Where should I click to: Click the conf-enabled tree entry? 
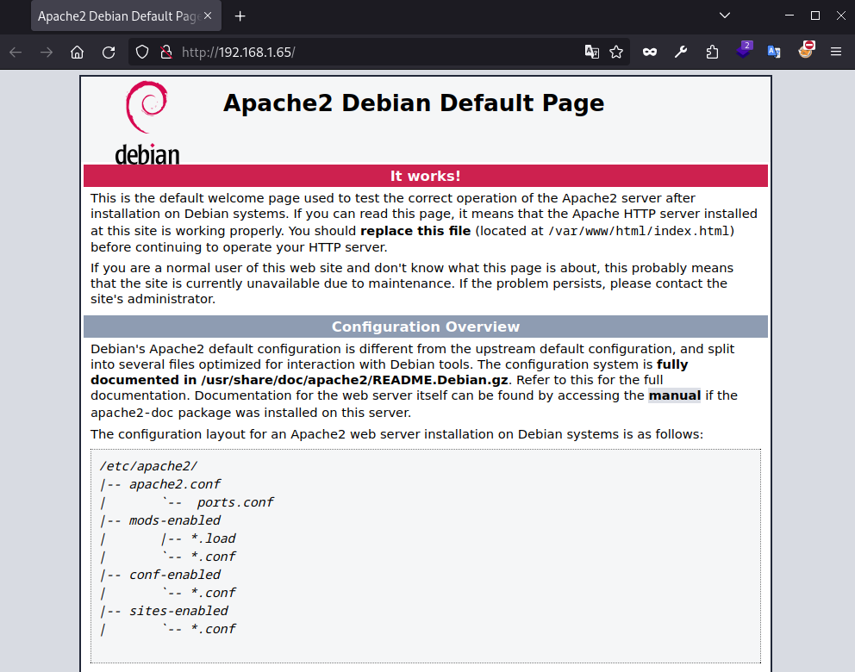click(x=174, y=575)
